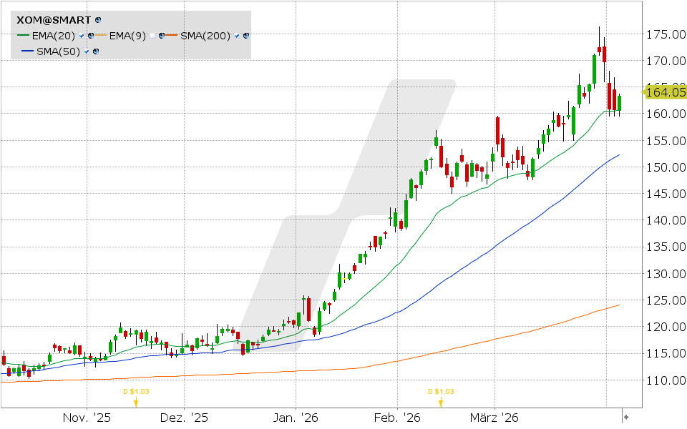Click the November dividend arrow marker
This screenshot has height=429, width=687.
point(136,402)
